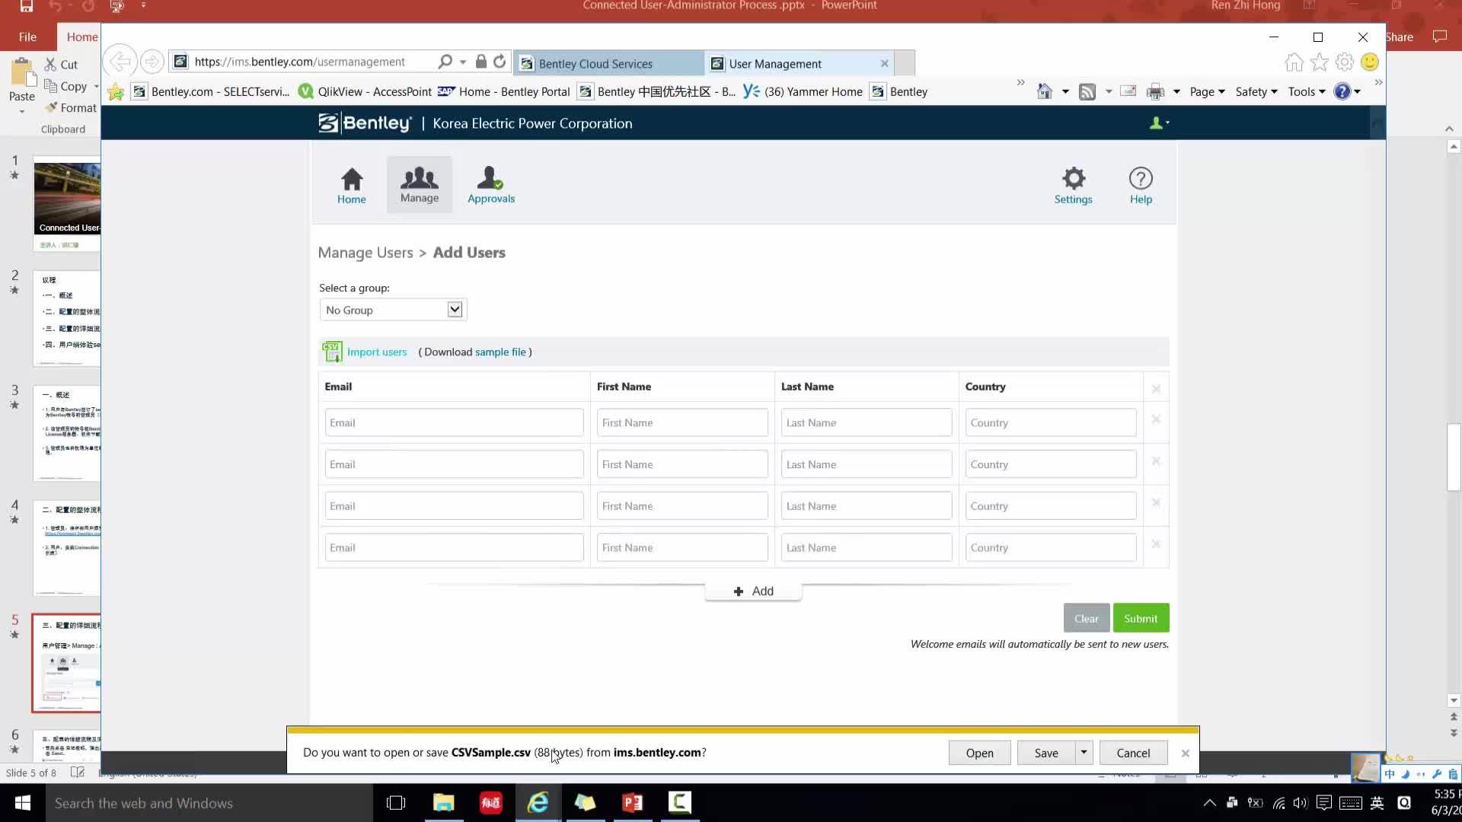
Task: Click the CSV Import users icon
Action: (x=331, y=352)
